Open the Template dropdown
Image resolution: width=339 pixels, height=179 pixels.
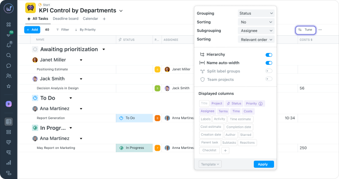tap(210, 164)
